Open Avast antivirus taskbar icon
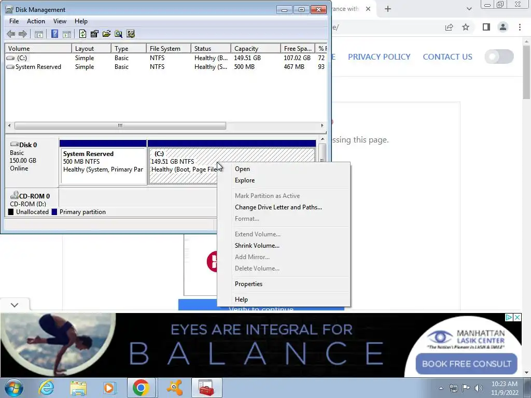 [175, 388]
